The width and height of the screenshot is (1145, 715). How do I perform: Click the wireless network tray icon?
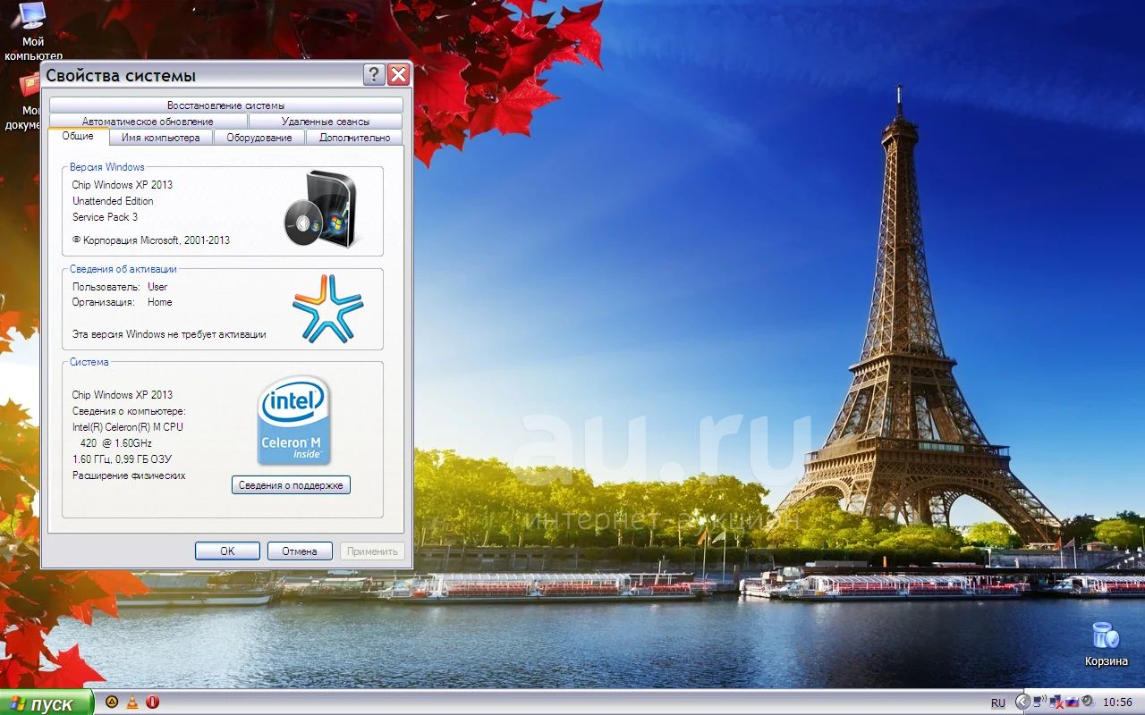[1039, 702]
